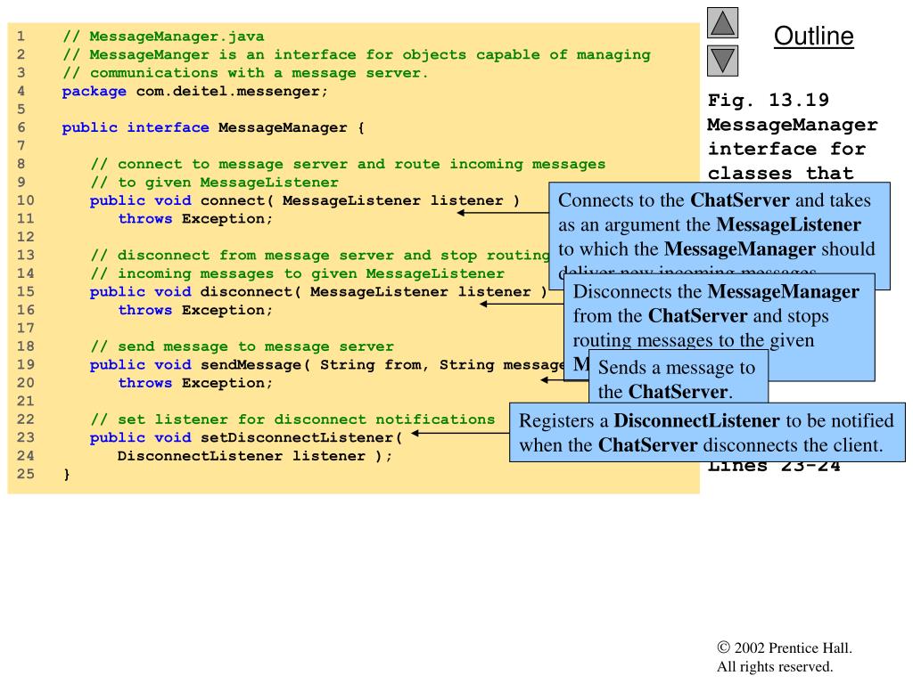Click '// set listener for disconnect notifications' comment
Image resolution: width=913 pixels, height=684 pixels.
pyautogui.click(x=292, y=419)
